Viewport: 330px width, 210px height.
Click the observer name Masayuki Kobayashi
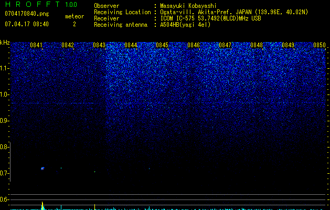[x=188, y=6]
